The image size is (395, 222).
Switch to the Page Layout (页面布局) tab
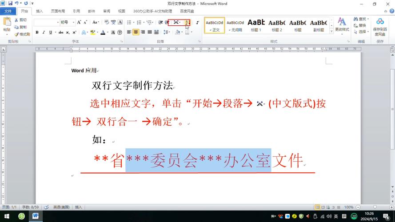58,11
